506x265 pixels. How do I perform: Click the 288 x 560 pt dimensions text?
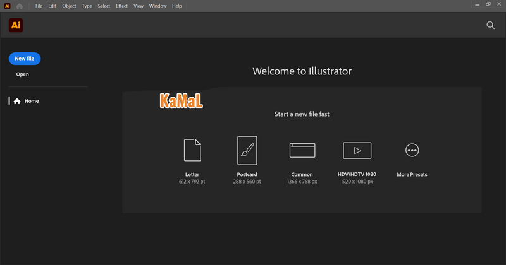click(x=247, y=182)
